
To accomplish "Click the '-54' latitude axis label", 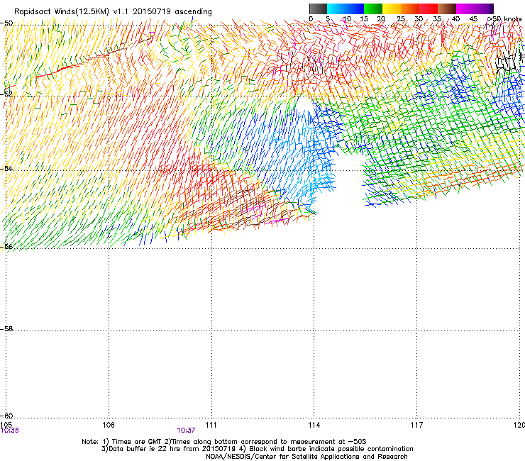I will (6, 168).
